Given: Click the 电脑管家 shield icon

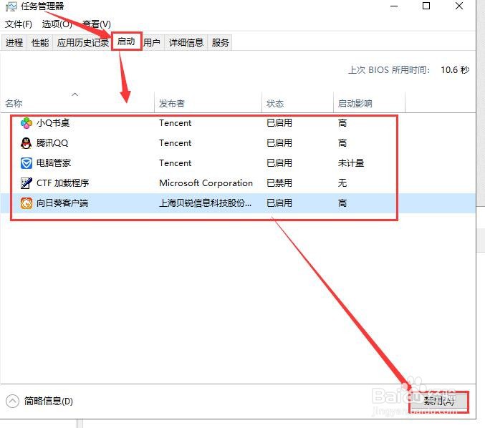Looking at the screenshot, I should point(27,163).
